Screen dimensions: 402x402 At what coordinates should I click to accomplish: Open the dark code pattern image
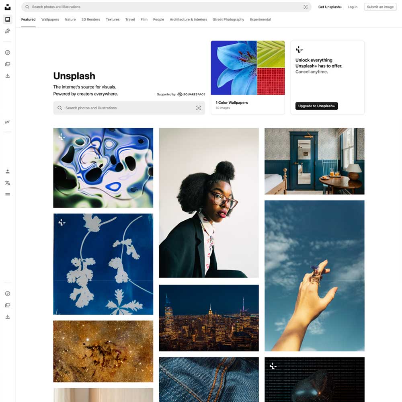(x=314, y=379)
